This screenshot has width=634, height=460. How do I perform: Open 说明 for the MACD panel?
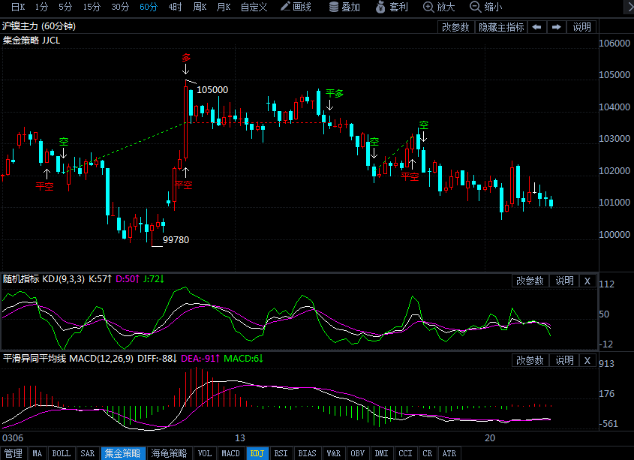coord(564,360)
